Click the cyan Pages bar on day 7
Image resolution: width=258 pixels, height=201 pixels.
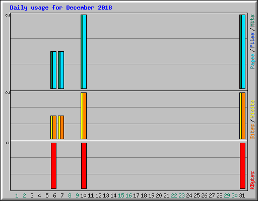62,70
